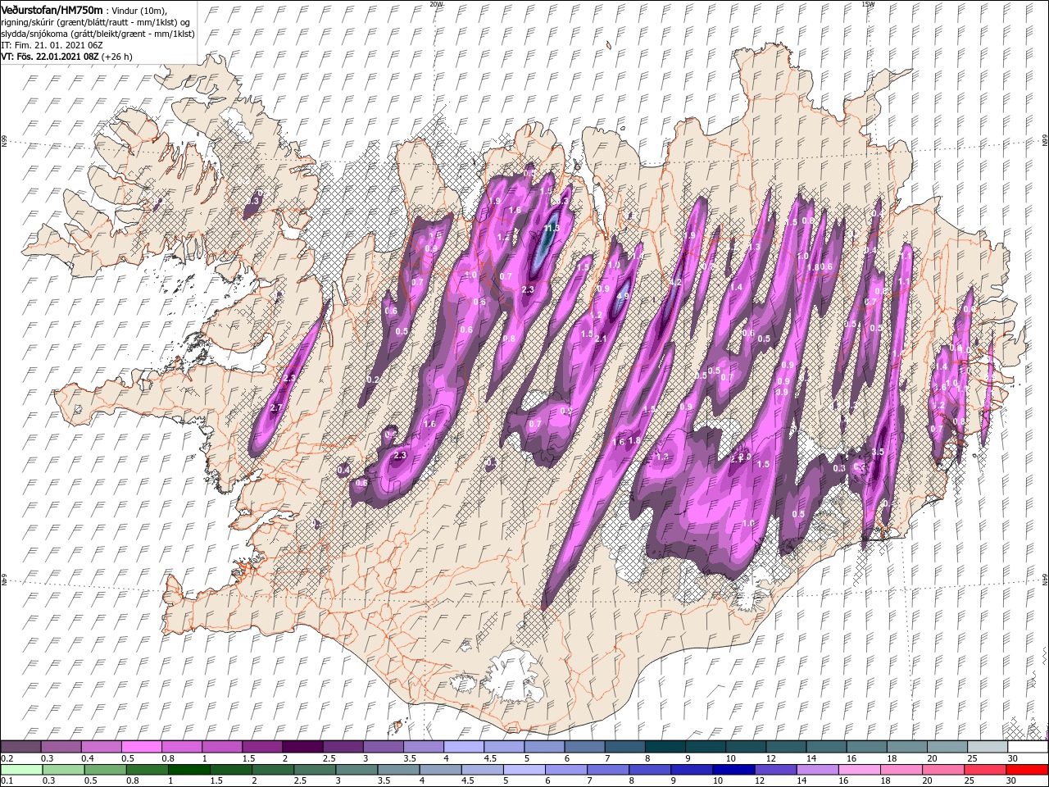
Task: Pick the pale green 0.1 swatch, bottom legend row
Action: (x=21, y=770)
